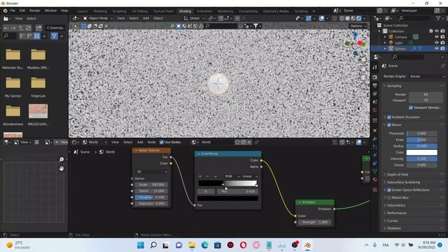Click the file browser refresh icon
Viewport: 448px width, 252px height.
(x=29, y=28)
